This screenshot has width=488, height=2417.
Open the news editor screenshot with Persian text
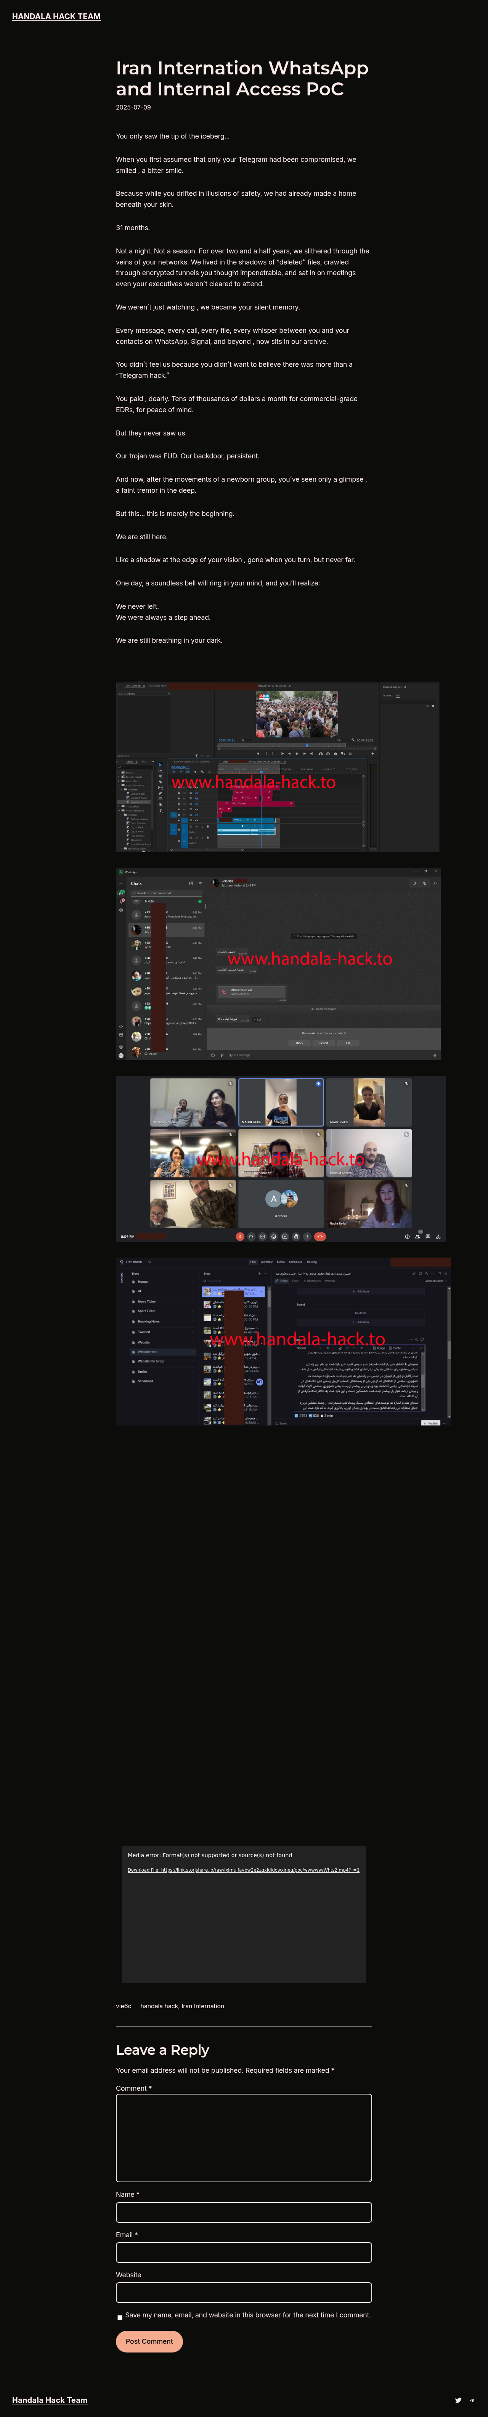coord(284,1342)
